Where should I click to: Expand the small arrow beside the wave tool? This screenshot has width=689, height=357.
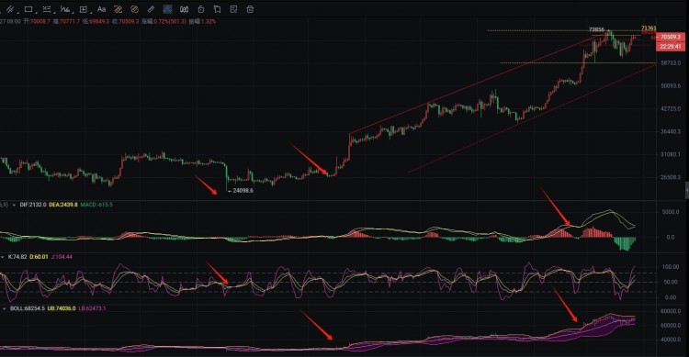[x=73, y=12]
